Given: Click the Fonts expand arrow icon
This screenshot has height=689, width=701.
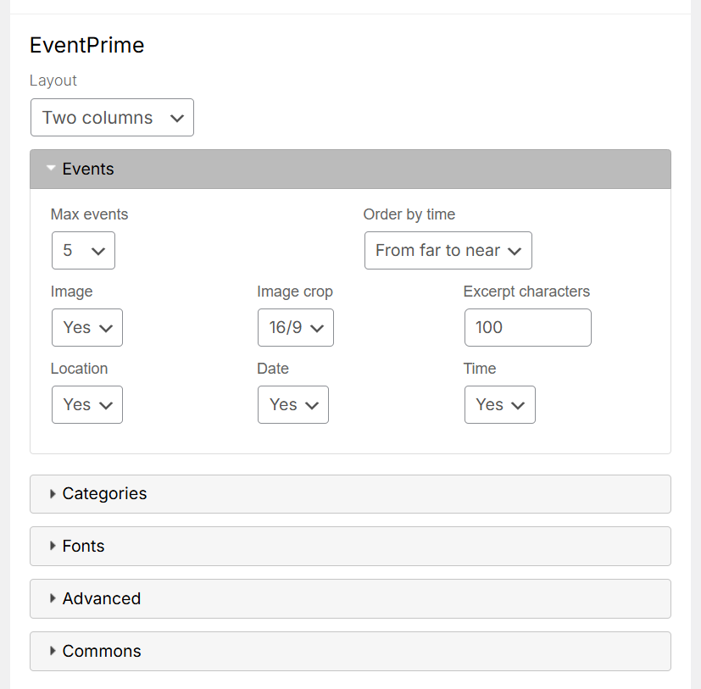Looking at the screenshot, I should pyautogui.click(x=53, y=546).
